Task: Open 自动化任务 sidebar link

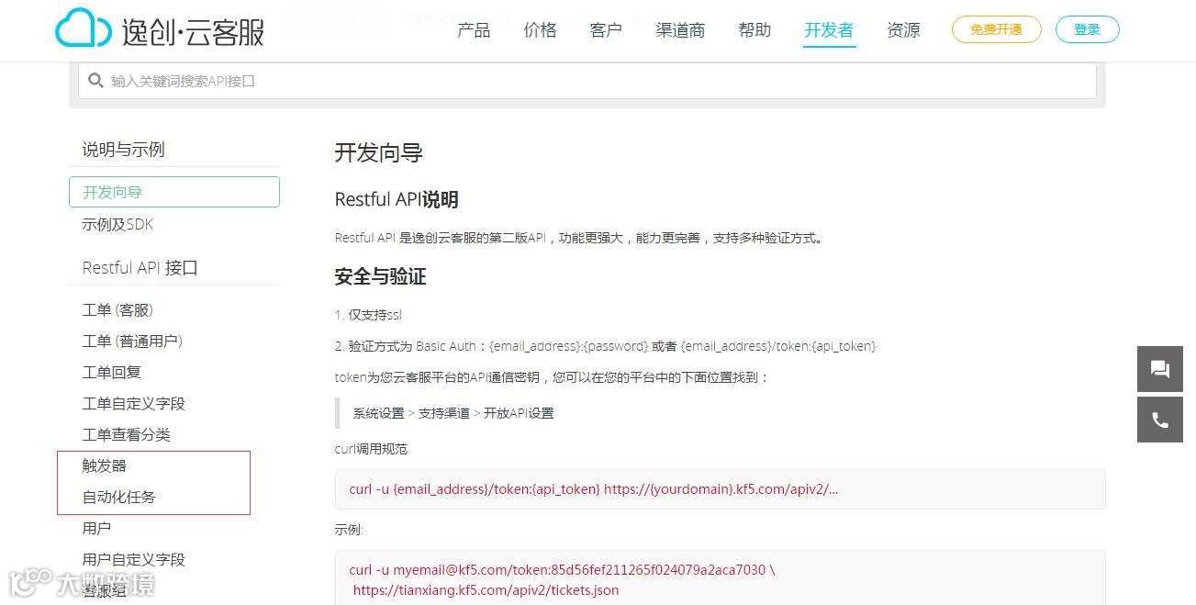Action: click(x=119, y=498)
